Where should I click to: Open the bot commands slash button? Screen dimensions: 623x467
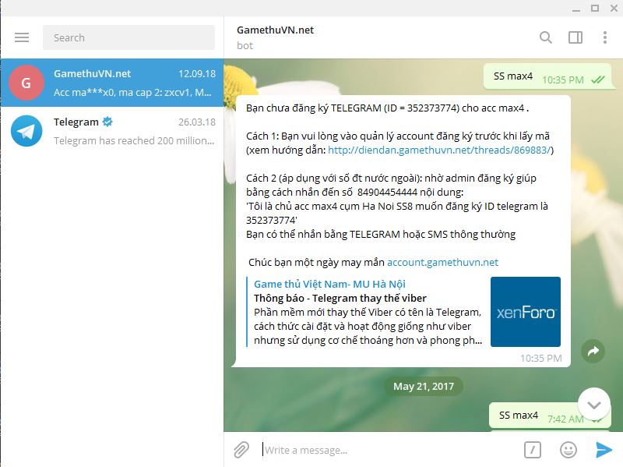coord(533,450)
